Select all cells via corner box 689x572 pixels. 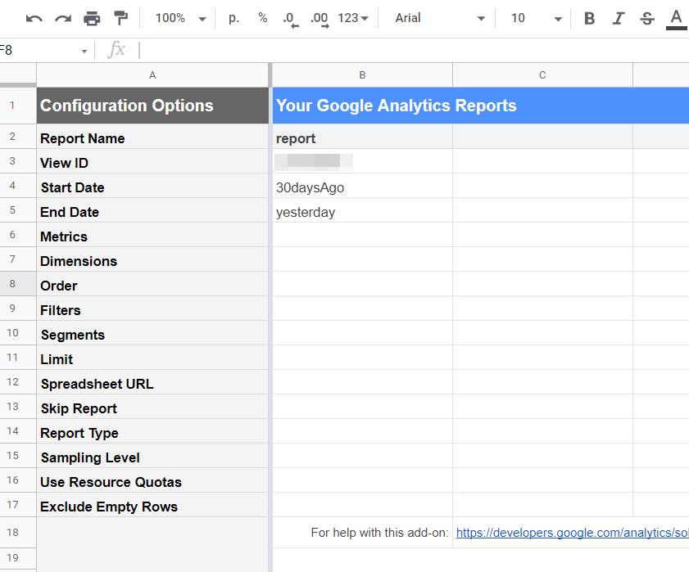point(18,75)
